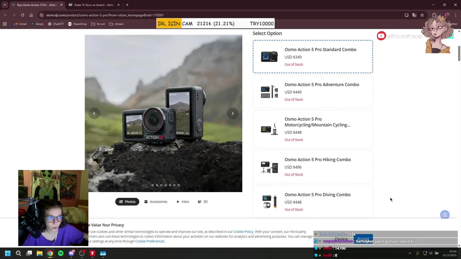461x259 pixels.
Task: Choose Osmo Action 5 Pro Standard Combo option
Action: pos(313,57)
